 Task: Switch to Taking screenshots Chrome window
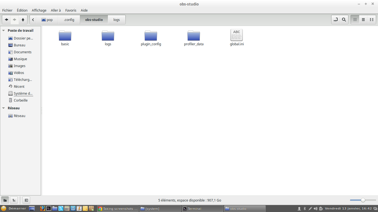pyautogui.click(x=118, y=209)
